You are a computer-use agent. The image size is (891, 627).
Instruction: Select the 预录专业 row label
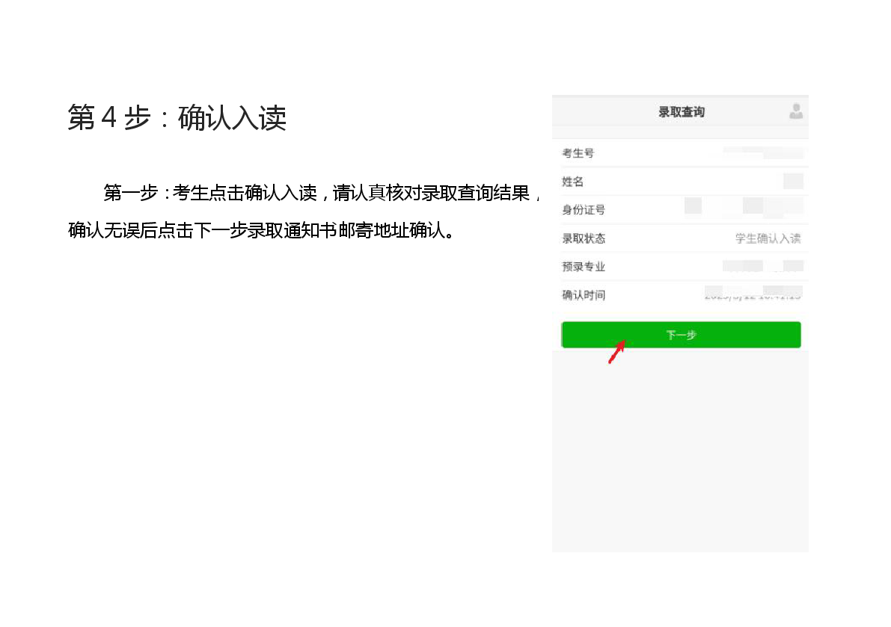(584, 267)
